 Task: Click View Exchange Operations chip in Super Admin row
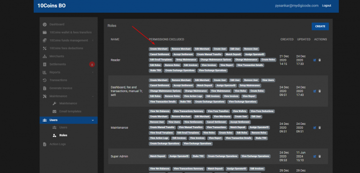255,156
